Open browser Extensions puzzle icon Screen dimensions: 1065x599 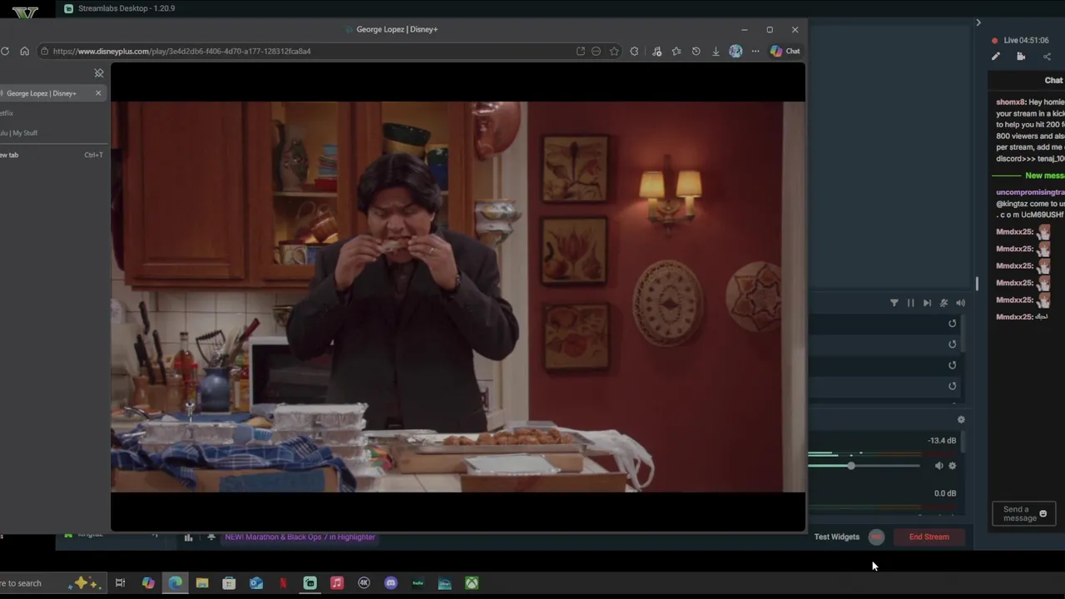(635, 51)
